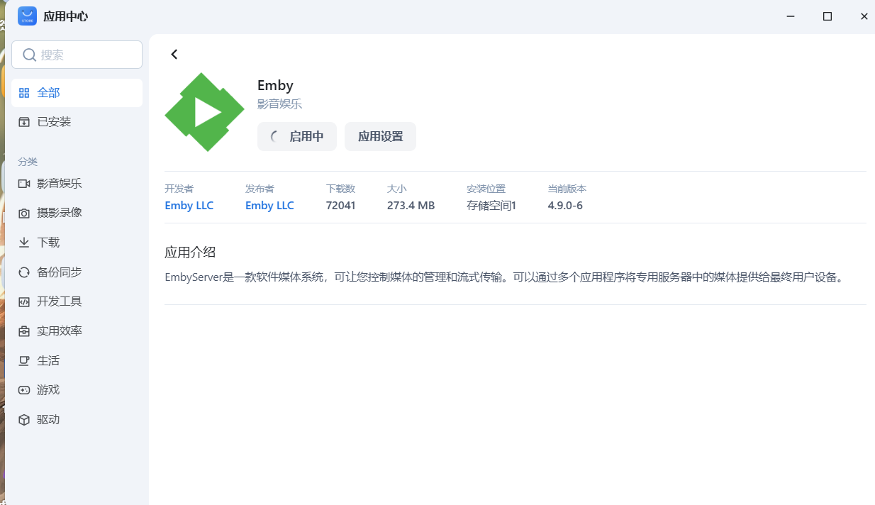875x505 pixels.
Task: Open the 游戏 category
Action: (x=77, y=390)
